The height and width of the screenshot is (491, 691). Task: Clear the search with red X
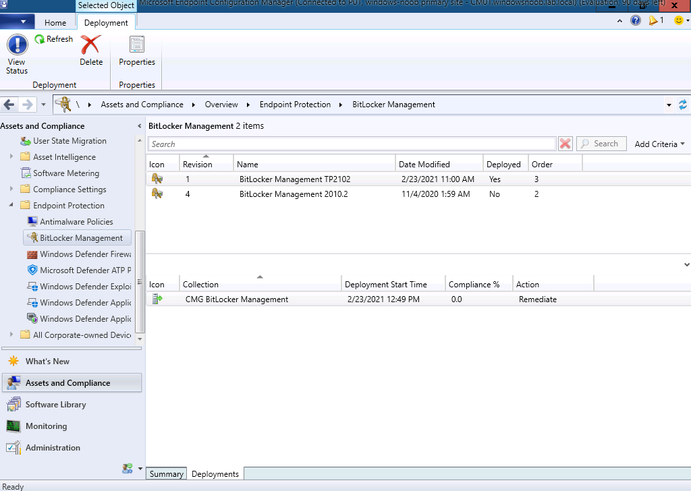565,144
